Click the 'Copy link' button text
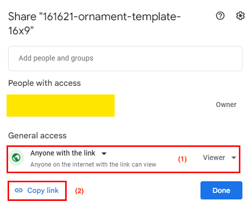 click(43, 190)
